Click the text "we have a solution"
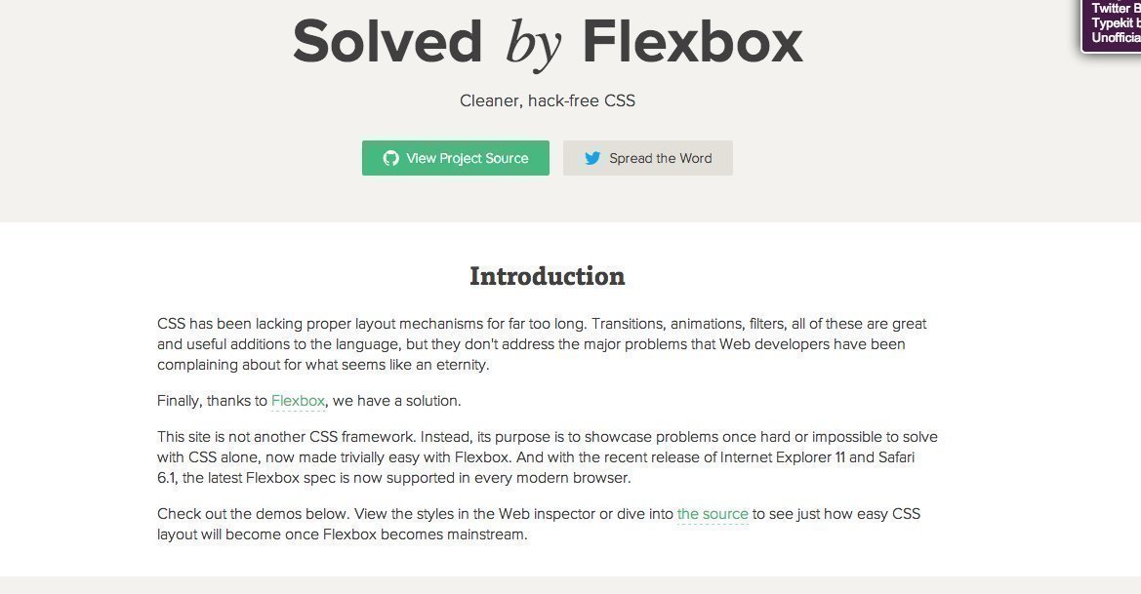The height and width of the screenshot is (594, 1141). coord(396,401)
